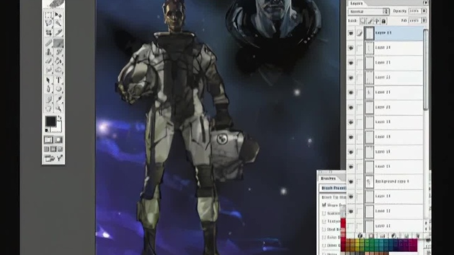Screen dimensions: 454x255
Task: Open the background color picker
Action: 59,127
